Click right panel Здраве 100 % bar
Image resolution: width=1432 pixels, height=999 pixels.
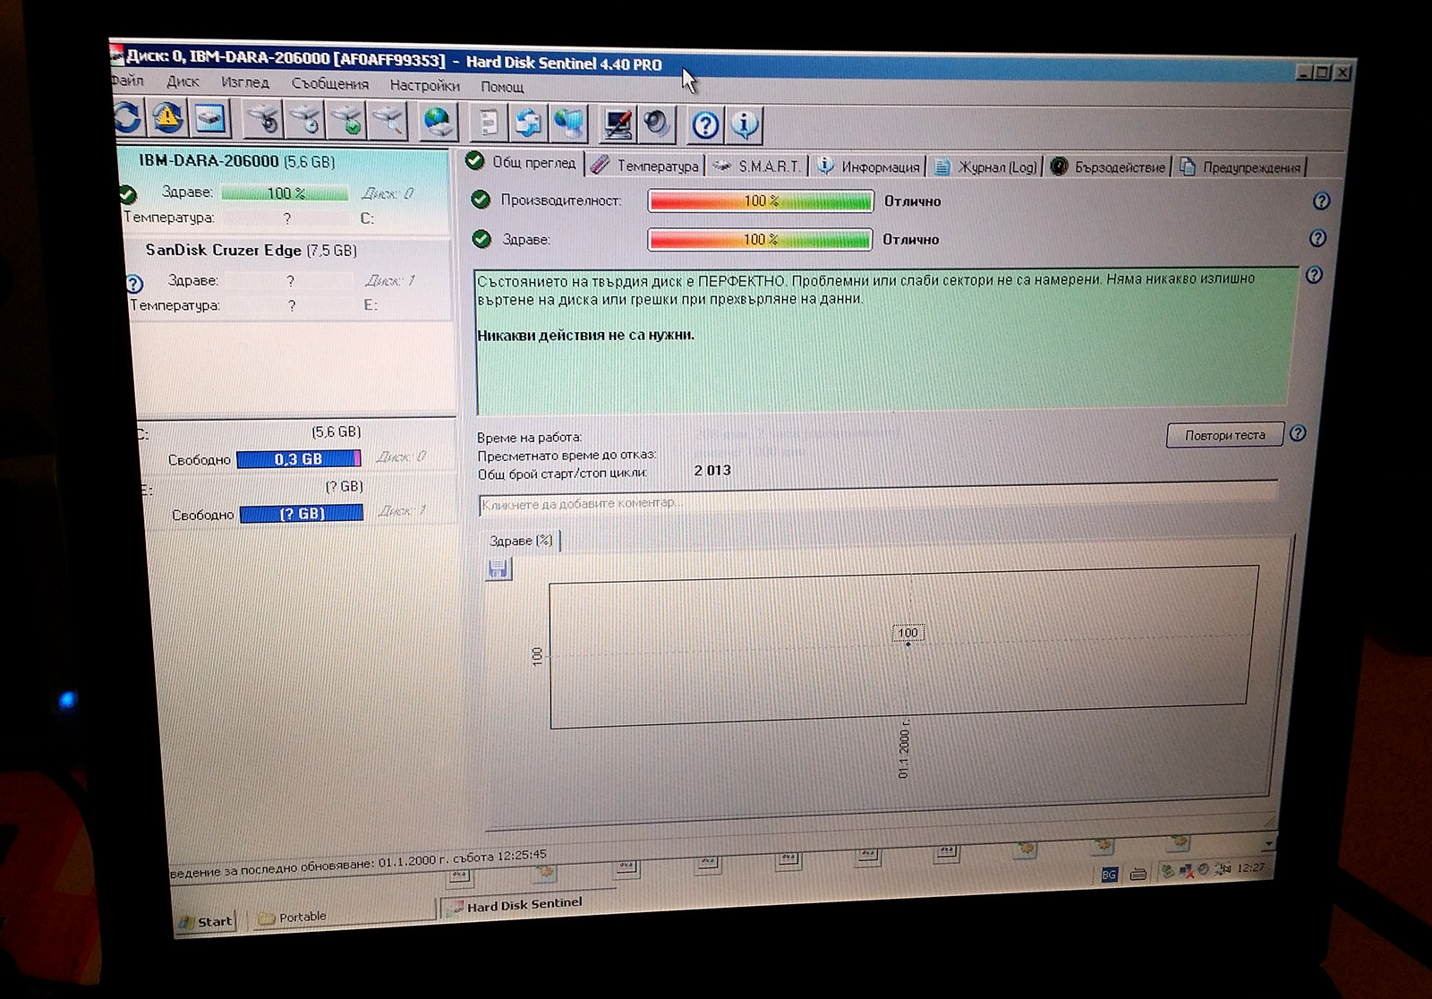(760, 239)
